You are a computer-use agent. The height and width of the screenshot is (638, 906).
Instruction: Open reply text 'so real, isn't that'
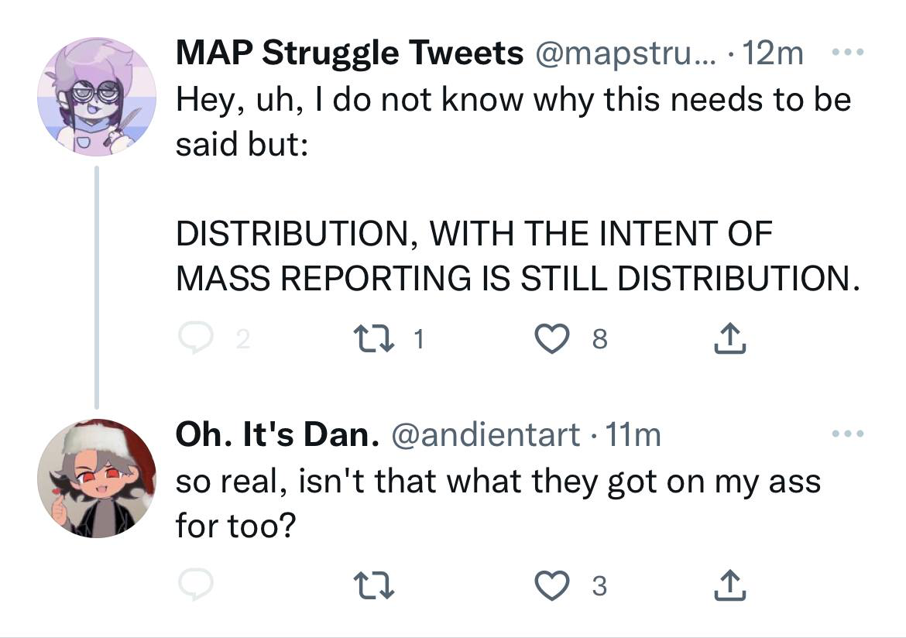(498, 503)
